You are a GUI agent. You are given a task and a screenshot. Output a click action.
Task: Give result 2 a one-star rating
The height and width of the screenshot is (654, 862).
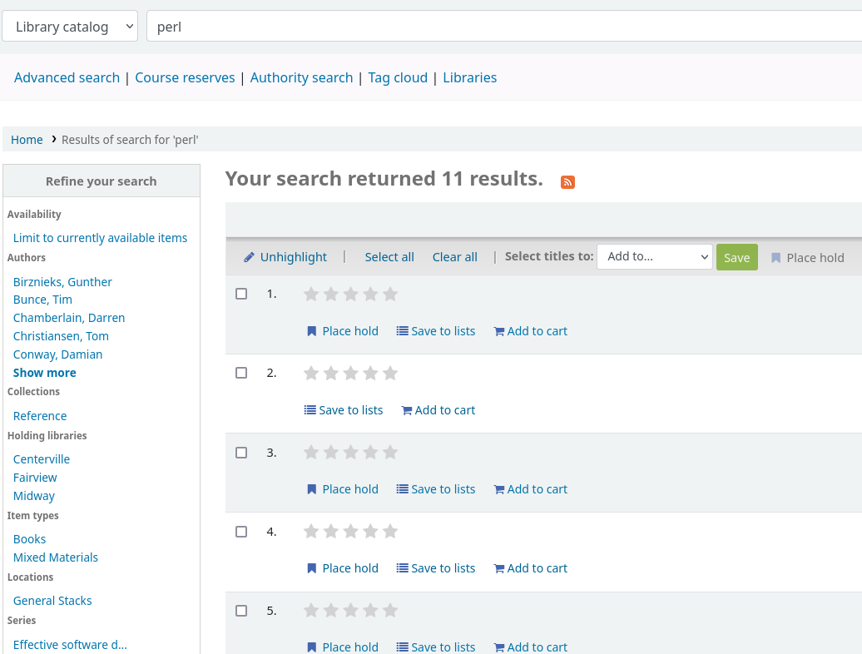tap(311, 373)
